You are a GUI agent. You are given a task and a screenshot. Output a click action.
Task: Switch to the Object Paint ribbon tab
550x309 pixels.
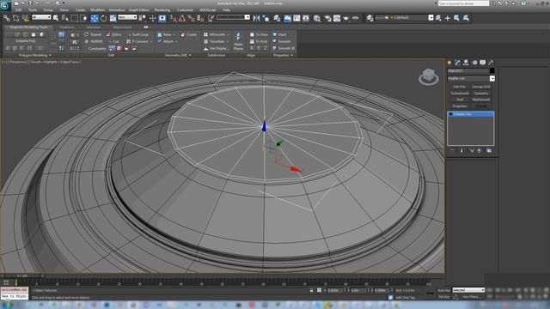click(x=122, y=27)
